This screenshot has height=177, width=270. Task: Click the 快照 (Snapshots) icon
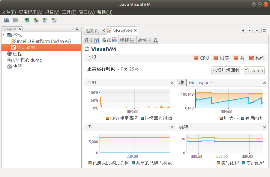9,66
